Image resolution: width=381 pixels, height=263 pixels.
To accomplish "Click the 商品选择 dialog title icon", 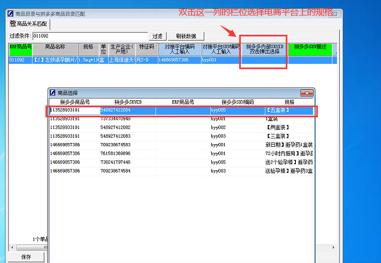I will point(52,93).
